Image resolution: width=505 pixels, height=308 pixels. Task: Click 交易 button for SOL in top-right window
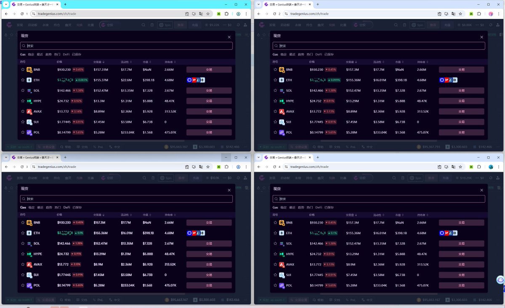461,91
